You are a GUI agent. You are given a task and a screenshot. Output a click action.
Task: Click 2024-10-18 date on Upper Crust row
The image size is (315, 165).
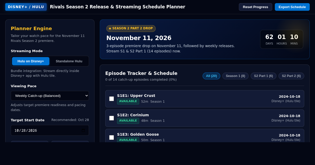(x=290, y=96)
